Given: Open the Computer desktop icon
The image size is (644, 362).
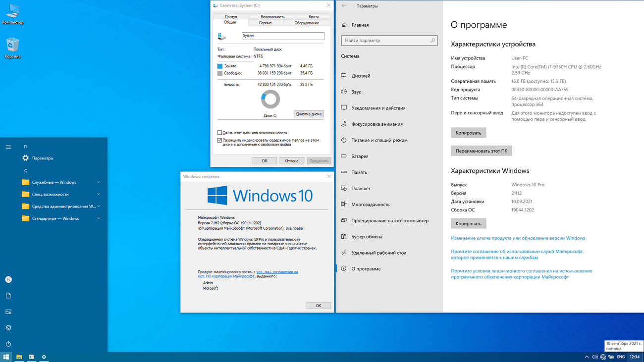Looking at the screenshot, I should pyautogui.click(x=12, y=12).
